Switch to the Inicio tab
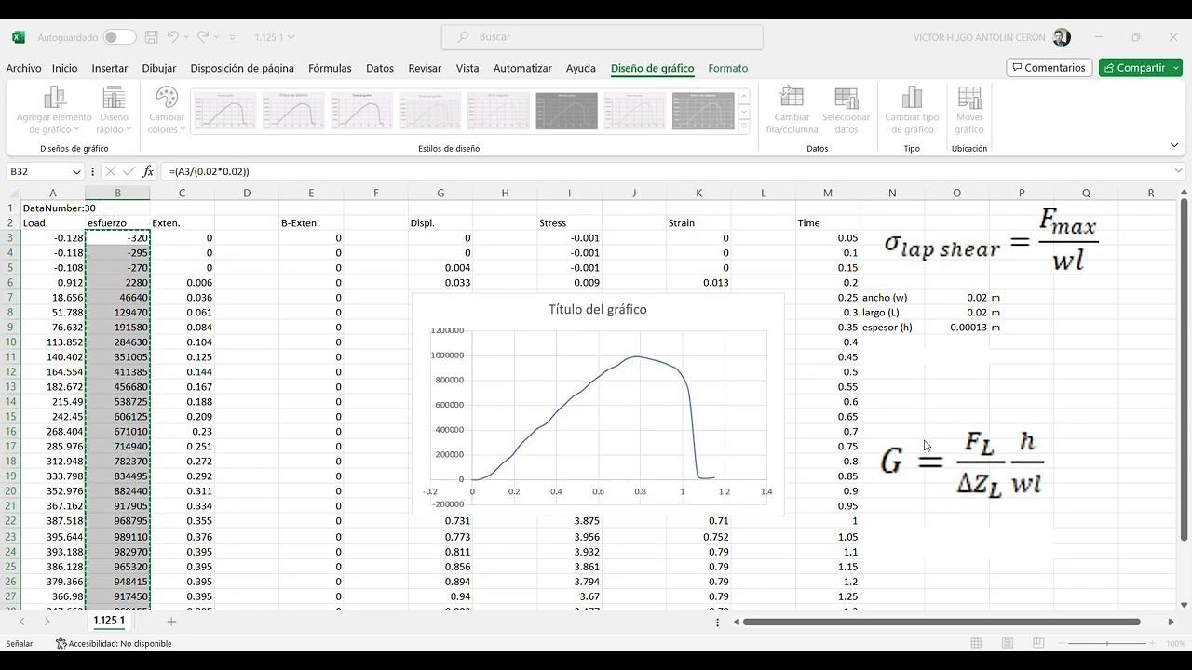 (x=64, y=68)
